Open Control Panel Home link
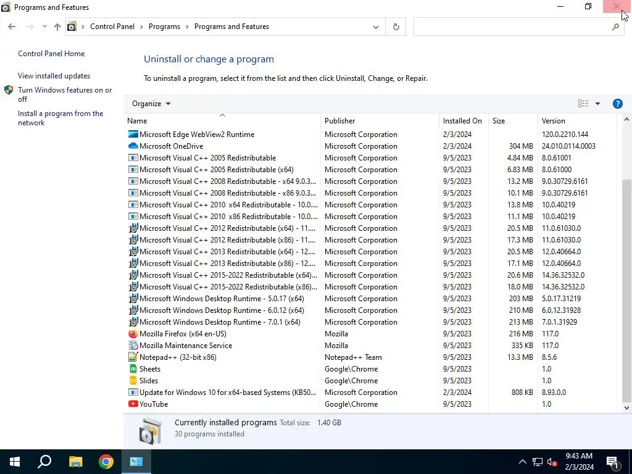The width and height of the screenshot is (632, 474). 51,54
